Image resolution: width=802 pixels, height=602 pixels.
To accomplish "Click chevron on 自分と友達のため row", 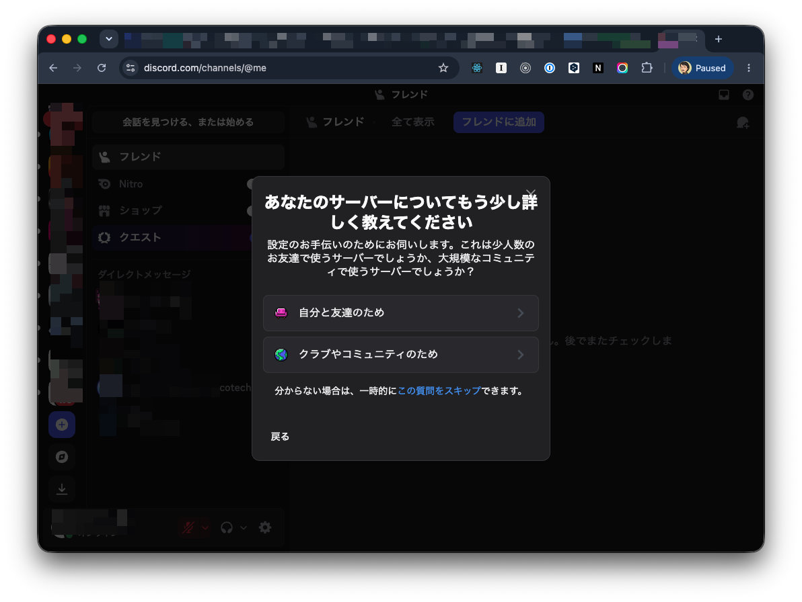I will click(521, 313).
